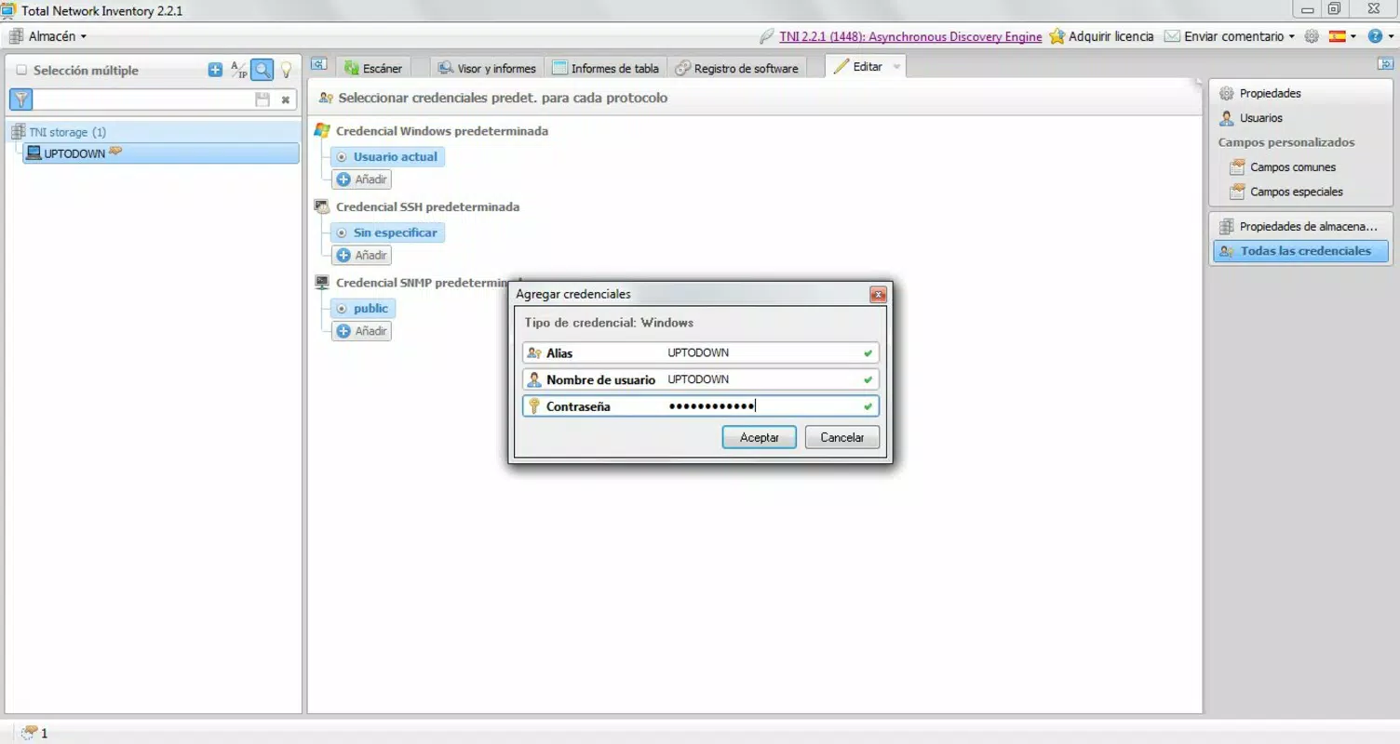The height and width of the screenshot is (744, 1400).
Task: Switch to the Registro de software tab
Action: pyautogui.click(x=737, y=68)
